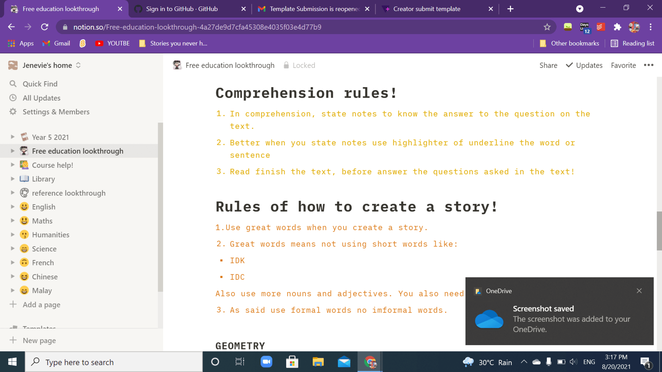662x372 pixels.
Task: Star the page in the address bar
Action: (546, 27)
